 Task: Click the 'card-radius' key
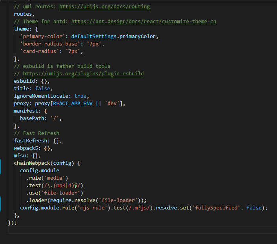(x=40, y=51)
